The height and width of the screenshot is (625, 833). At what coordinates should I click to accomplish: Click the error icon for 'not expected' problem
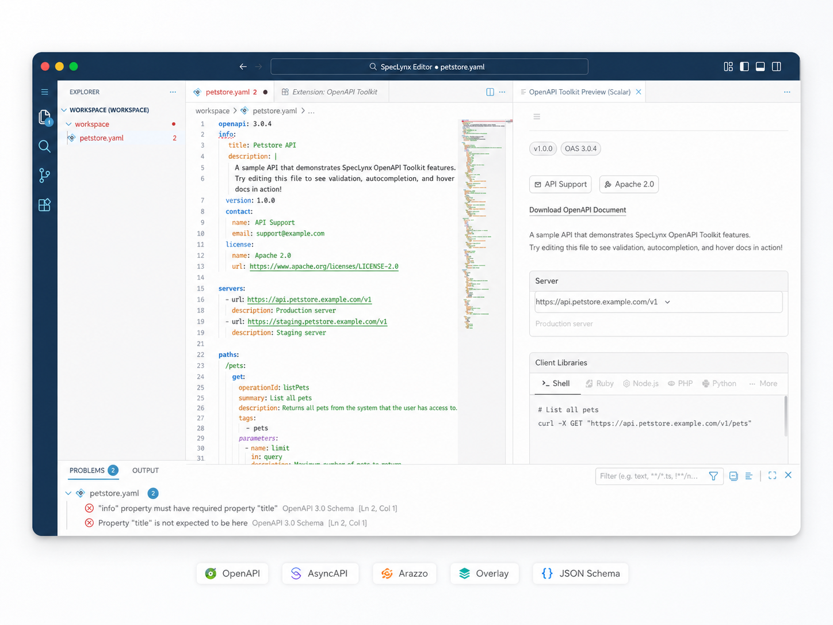tap(89, 523)
